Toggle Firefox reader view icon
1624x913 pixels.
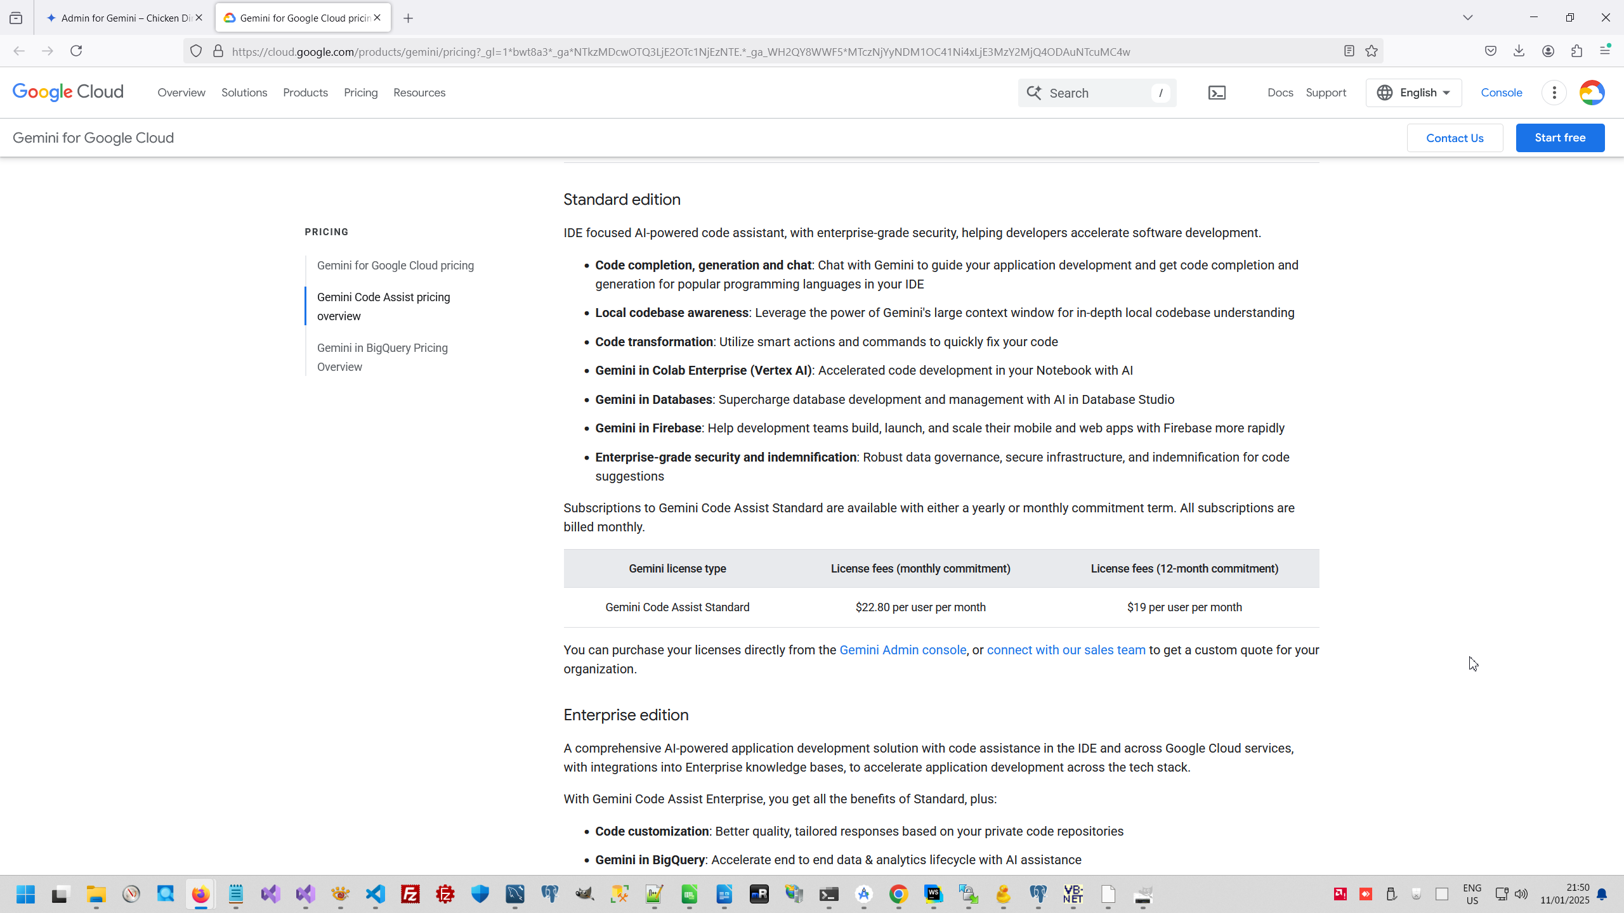coord(1349,51)
